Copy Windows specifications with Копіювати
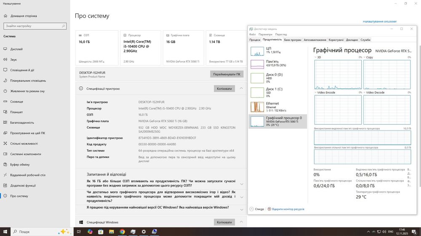The height and width of the screenshot is (236, 421). [224, 222]
